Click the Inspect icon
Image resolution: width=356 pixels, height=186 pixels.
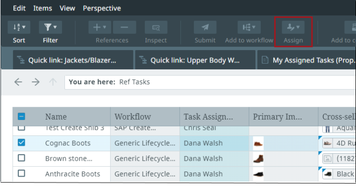pyautogui.click(x=156, y=27)
